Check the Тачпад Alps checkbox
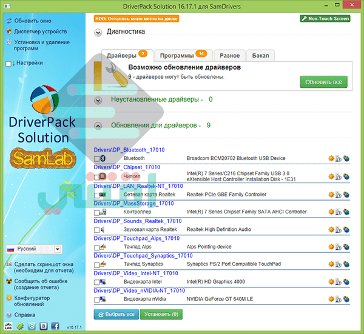The image size is (364, 334). (x=96, y=248)
